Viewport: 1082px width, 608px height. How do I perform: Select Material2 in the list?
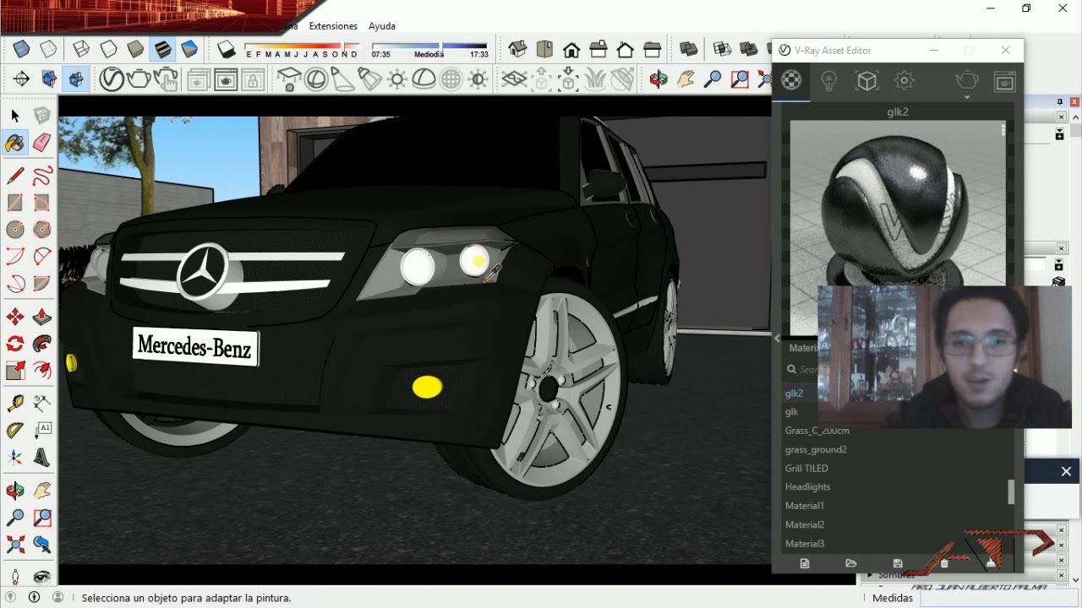(804, 524)
